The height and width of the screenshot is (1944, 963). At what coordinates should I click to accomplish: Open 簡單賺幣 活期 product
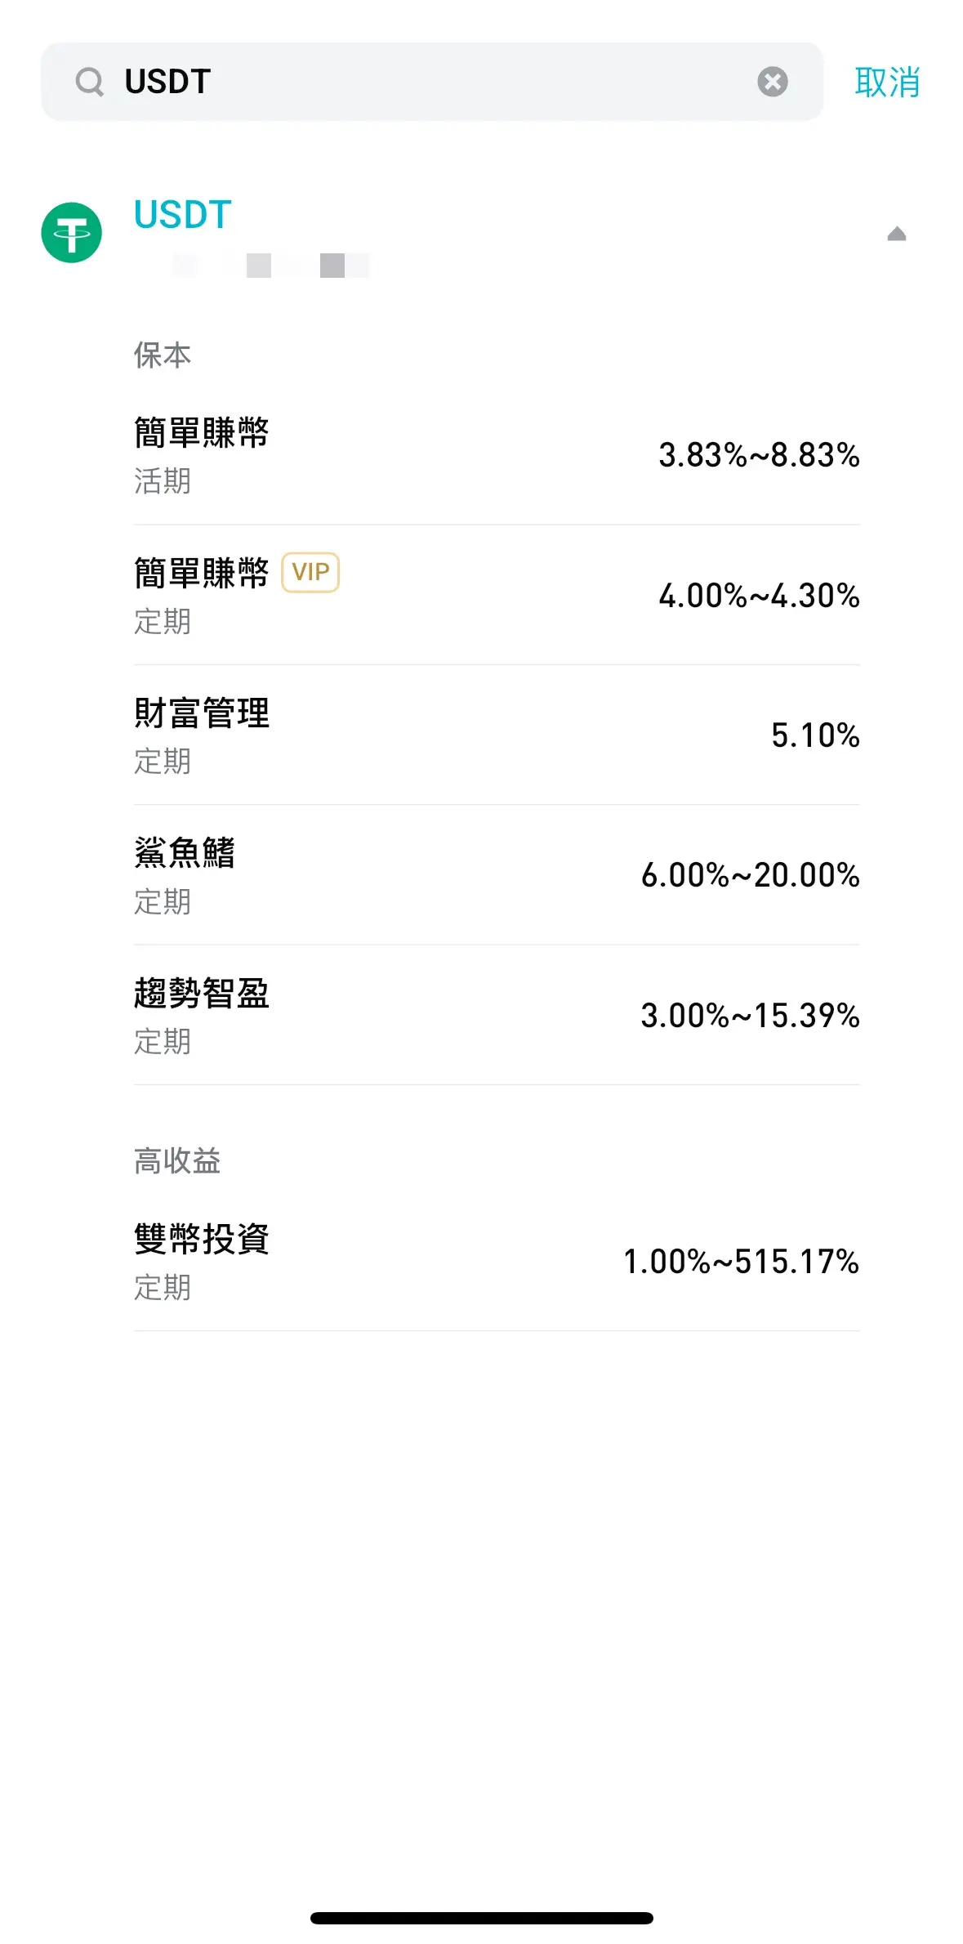[497, 455]
